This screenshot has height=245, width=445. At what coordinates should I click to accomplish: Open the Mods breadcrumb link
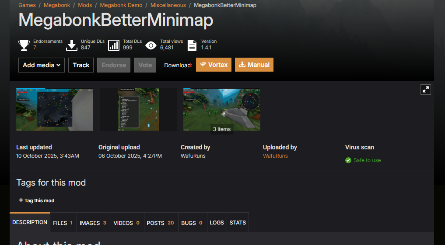pos(85,5)
